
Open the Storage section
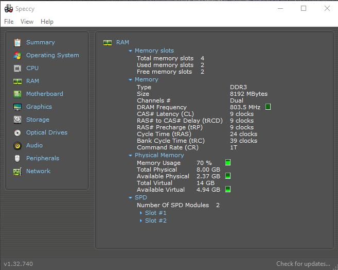click(x=38, y=120)
